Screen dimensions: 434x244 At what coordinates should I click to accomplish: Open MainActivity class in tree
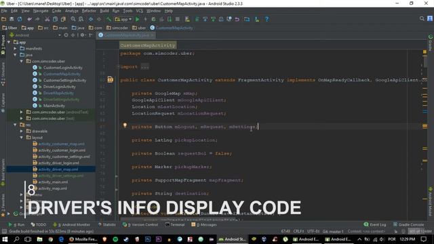[x=54, y=106]
